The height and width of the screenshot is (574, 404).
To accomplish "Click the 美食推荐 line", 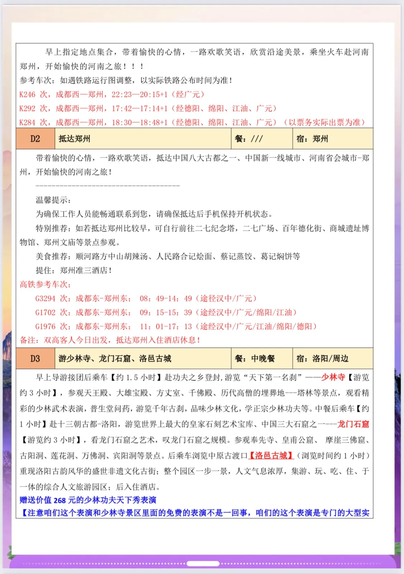I will (x=168, y=256).
